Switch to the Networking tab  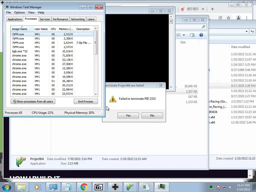78,19
